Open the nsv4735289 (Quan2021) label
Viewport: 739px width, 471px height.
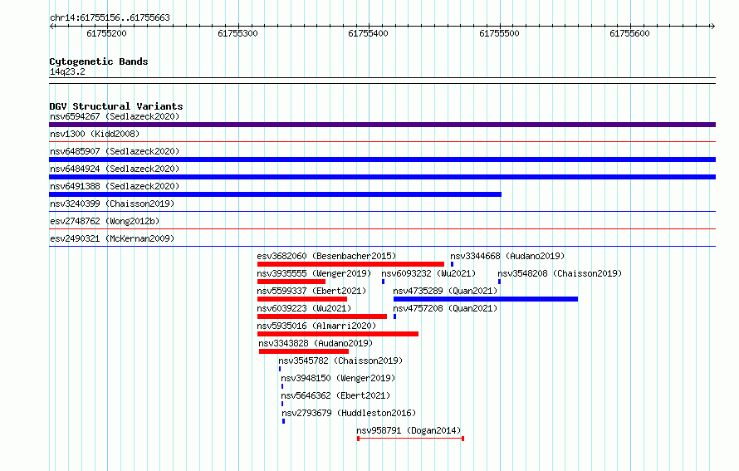point(445,291)
